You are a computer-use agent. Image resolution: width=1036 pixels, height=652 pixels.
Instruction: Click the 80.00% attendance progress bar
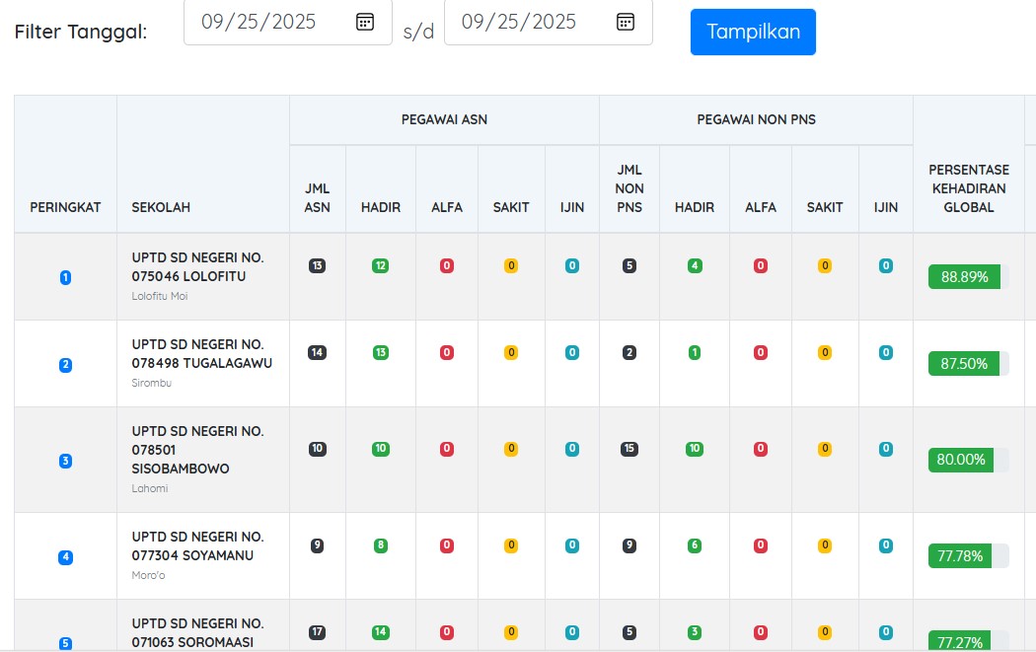click(968, 460)
